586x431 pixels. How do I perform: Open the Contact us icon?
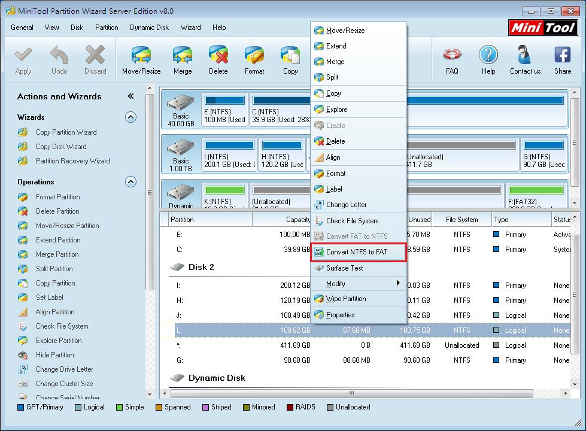click(x=525, y=56)
